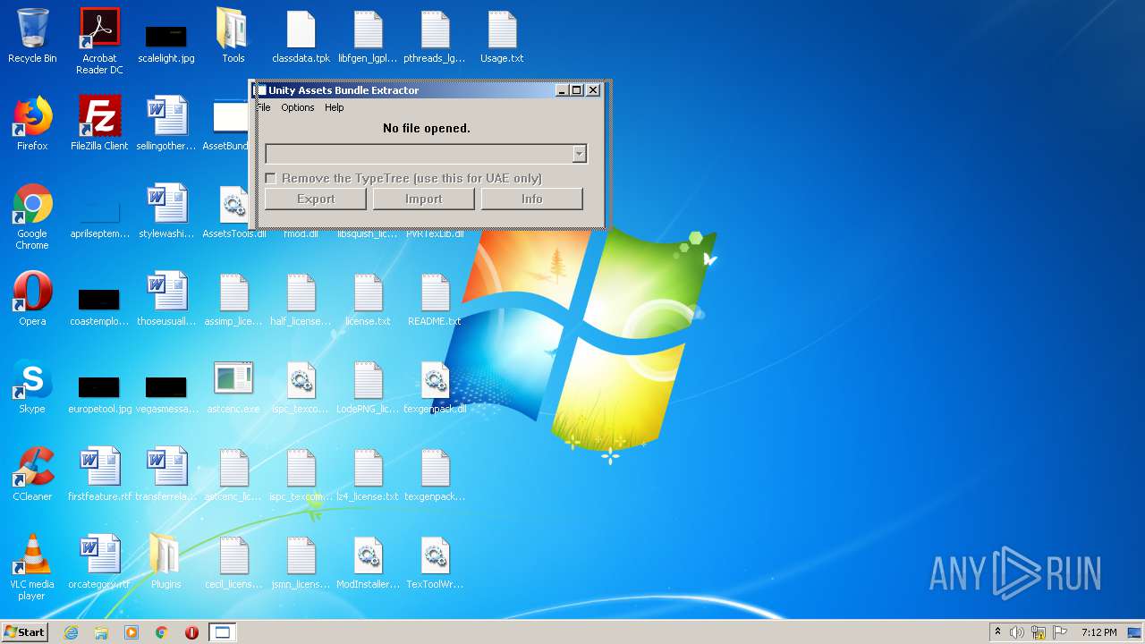Select the astcenc.exe file icon
Viewport: 1145px width, 644px height.
point(233,386)
